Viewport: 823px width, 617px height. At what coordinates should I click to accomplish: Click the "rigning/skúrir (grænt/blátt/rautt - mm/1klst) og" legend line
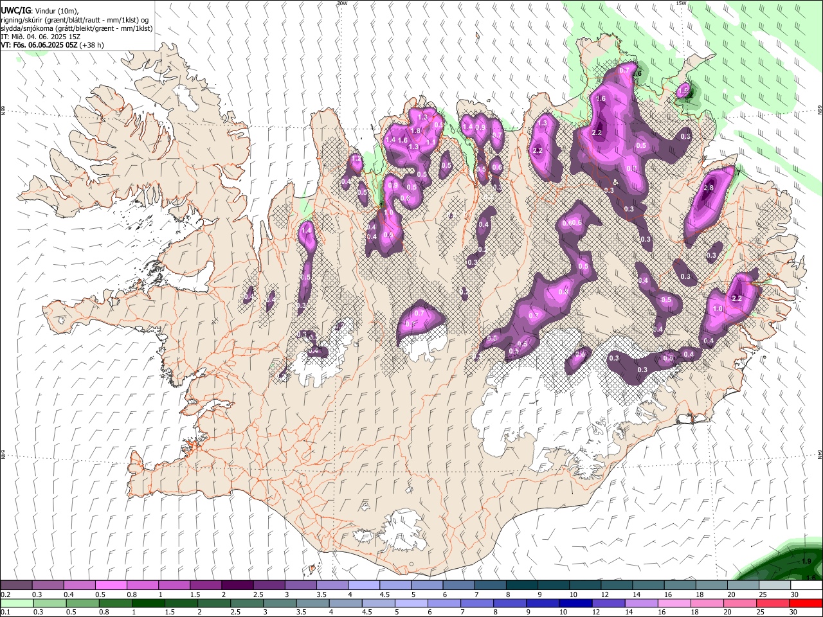(x=76, y=20)
